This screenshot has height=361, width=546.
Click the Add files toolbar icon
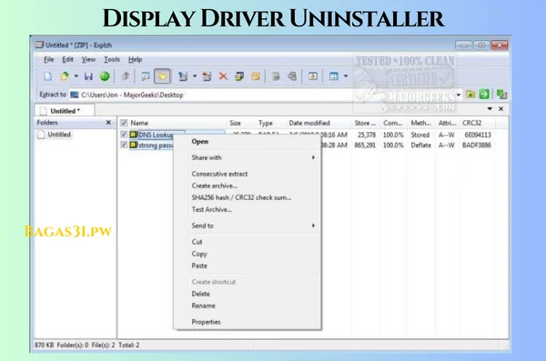point(207,76)
